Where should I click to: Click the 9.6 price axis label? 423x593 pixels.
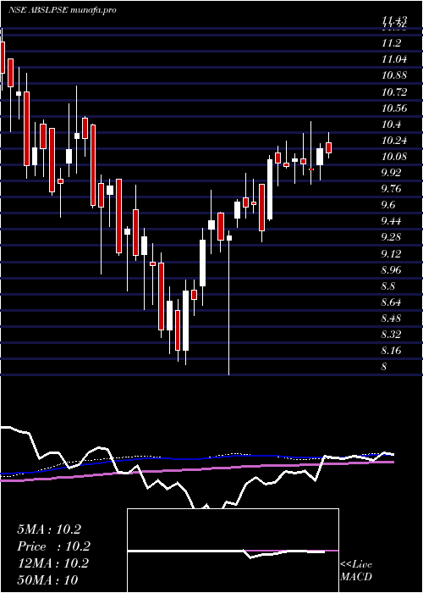pyautogui.click(x=389, y=205)
